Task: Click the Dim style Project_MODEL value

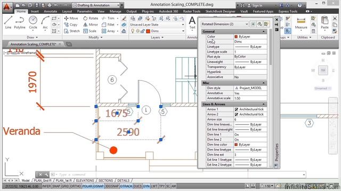Action: [x=250, y=88]
